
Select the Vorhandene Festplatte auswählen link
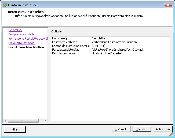28,39
